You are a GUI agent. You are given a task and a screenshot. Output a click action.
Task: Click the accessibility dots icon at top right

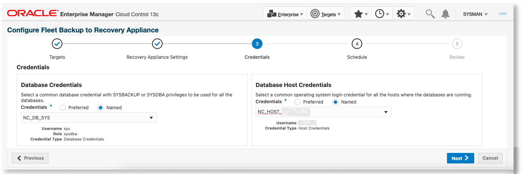pos(503,14)
